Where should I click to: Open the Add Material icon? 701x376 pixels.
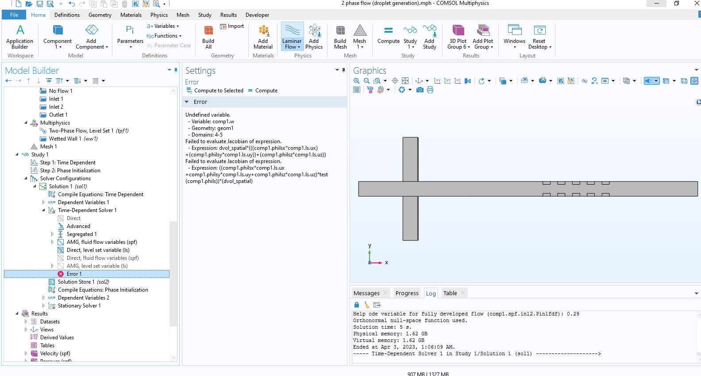[263, 37]
